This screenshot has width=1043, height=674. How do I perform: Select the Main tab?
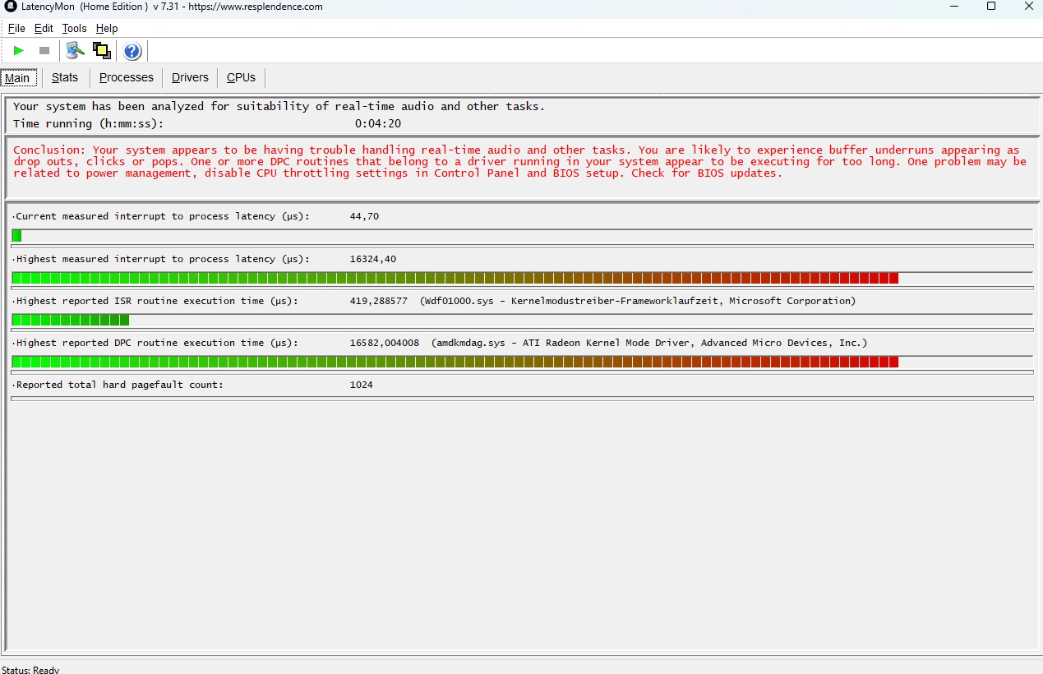coord(17,78)
